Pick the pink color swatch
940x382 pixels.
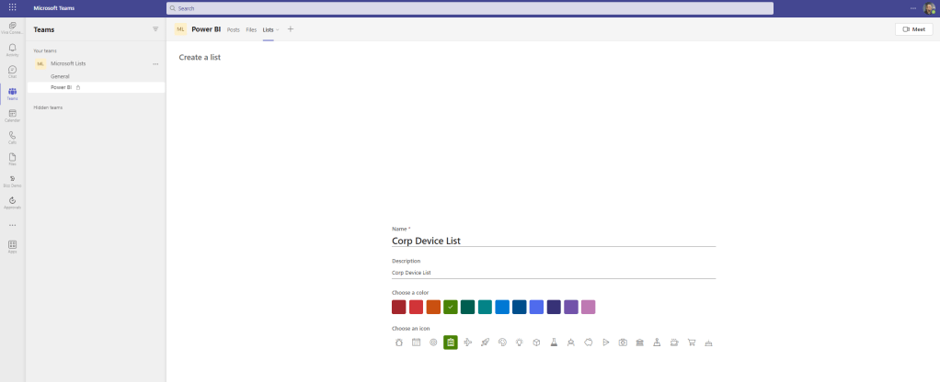(x=589, y=307)
